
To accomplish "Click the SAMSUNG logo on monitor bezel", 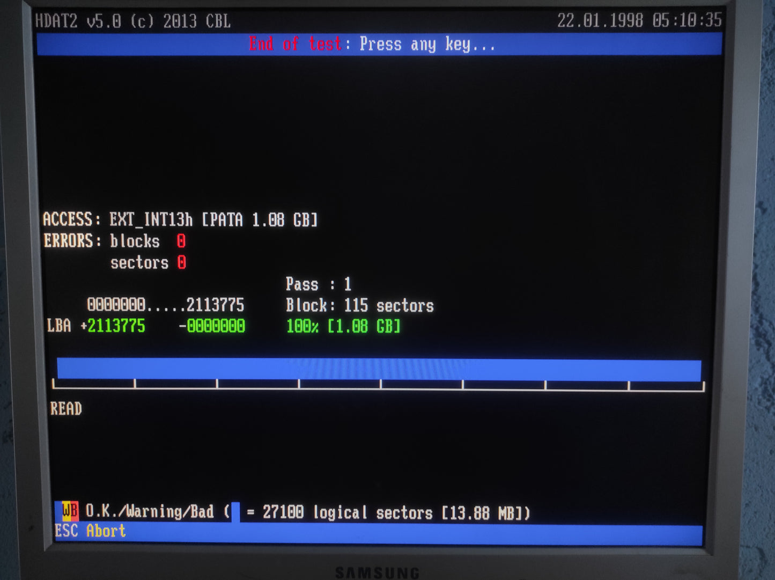I will [377, 572].
